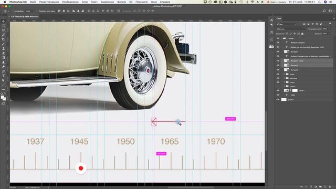Open the layer opacity dropdown arrow
The width and height of the screenshot is (336, 189).
click(x=329, y=29)
